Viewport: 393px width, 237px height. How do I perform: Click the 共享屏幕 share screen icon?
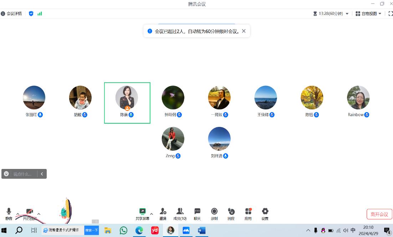[142, 211]
